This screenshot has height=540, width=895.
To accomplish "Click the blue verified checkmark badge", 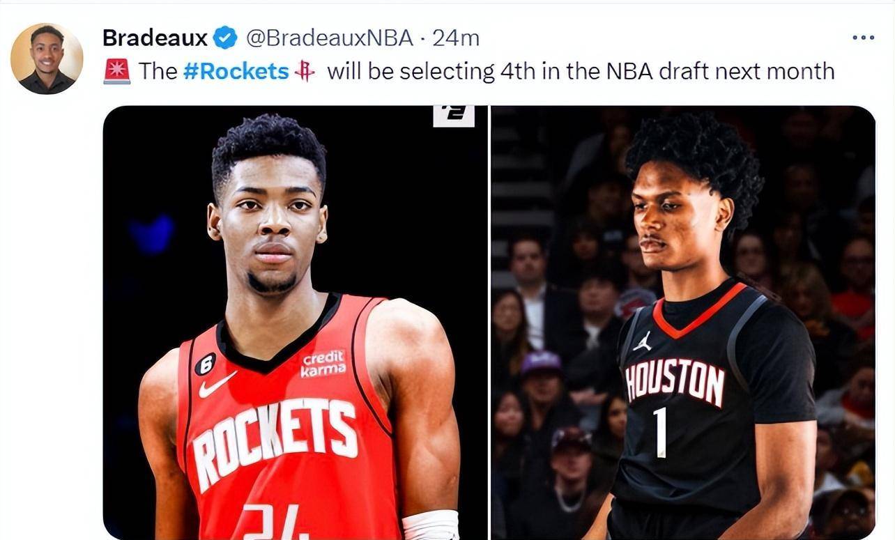I will pos(225,38).
